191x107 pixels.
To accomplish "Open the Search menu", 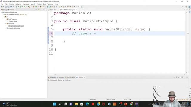I will point(33,4).
